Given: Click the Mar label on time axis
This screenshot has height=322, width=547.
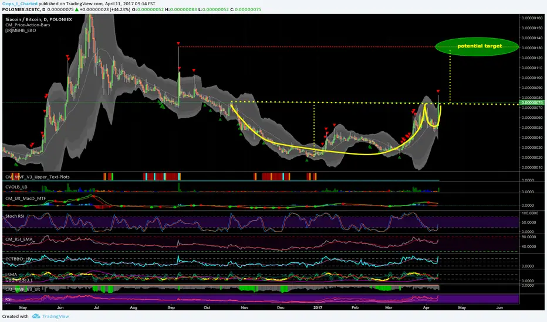Looking at the screenshot, I should click(389, 308).
